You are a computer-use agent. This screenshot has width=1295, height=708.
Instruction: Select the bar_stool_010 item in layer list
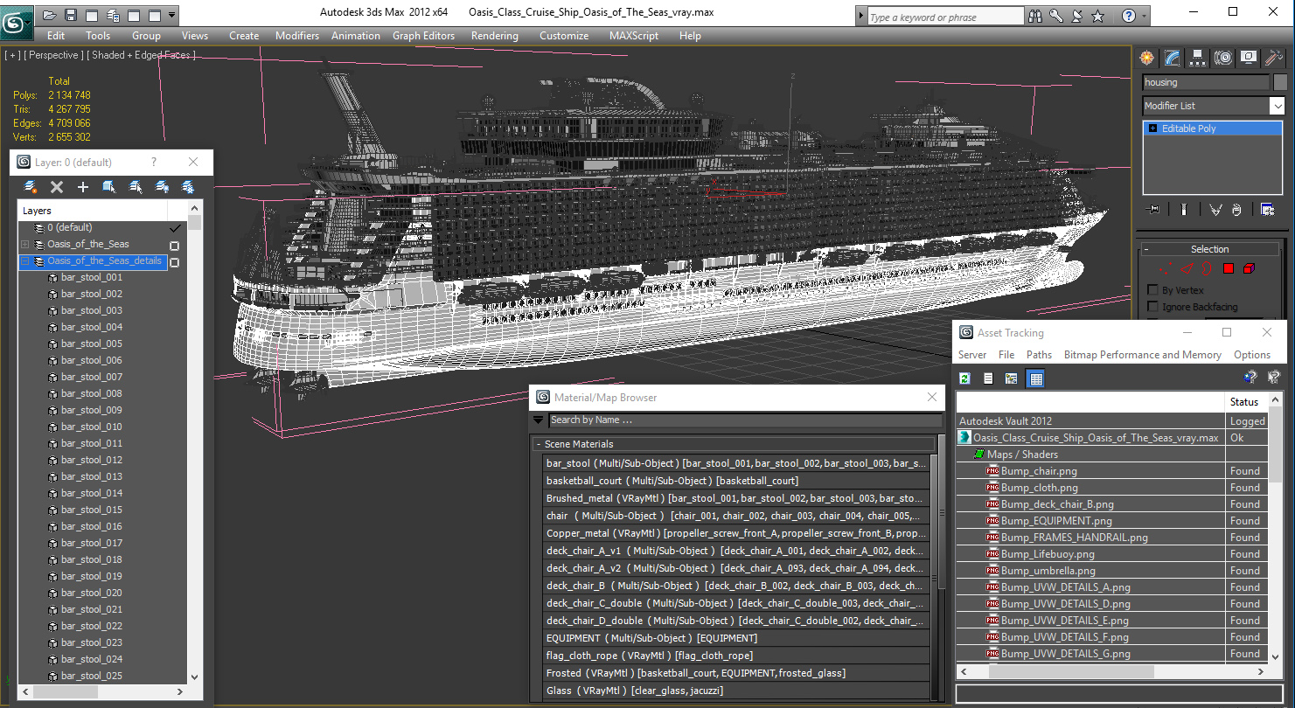point(92,427)
